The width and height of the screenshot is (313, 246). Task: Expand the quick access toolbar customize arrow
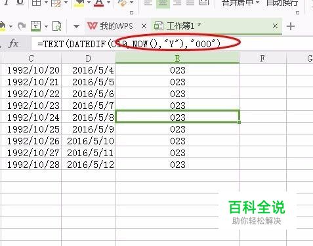76,26
